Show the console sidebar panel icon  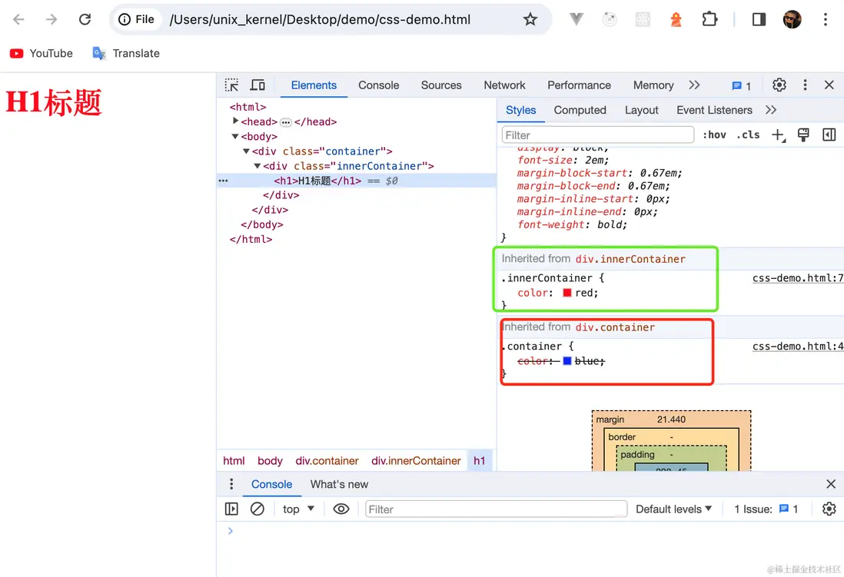pyautogui.click(x=231, y=509)
